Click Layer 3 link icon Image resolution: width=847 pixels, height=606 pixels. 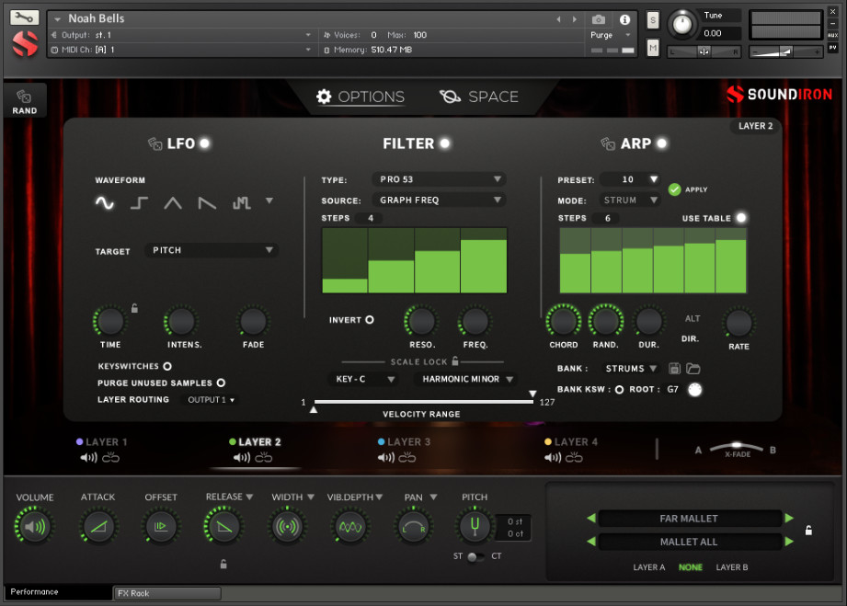click(407, 458)
